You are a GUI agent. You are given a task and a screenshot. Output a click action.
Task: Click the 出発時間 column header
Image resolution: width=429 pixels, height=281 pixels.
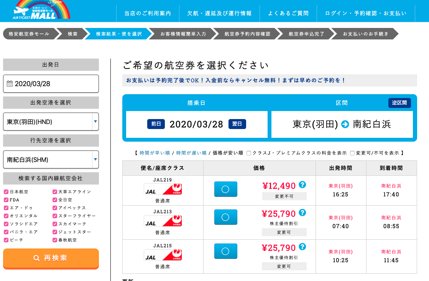pos(341,168)
